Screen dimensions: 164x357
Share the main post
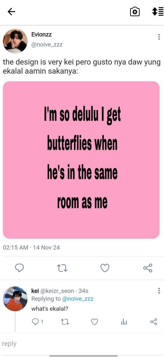pyautogui.click(x=148, y=268)
